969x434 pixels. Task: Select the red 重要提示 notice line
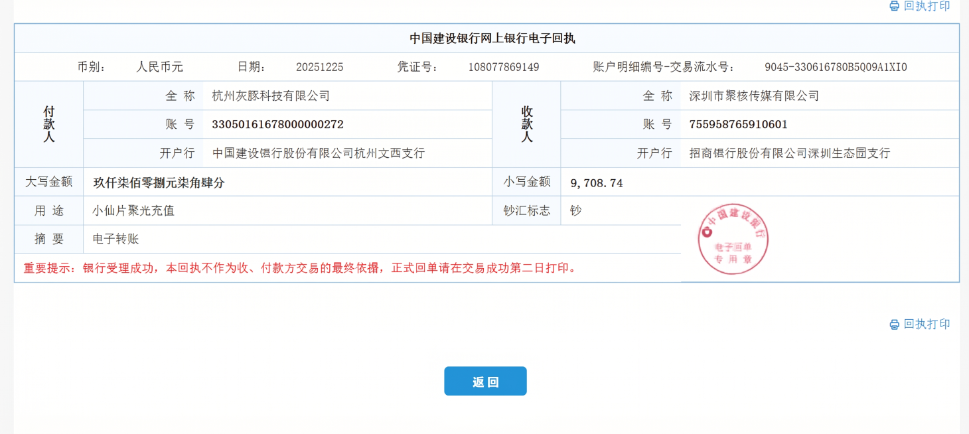pos(301,268)
